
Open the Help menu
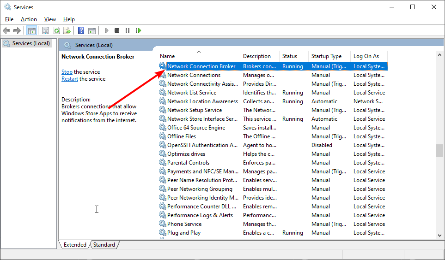pyautogui.click(x=69, y=19)
